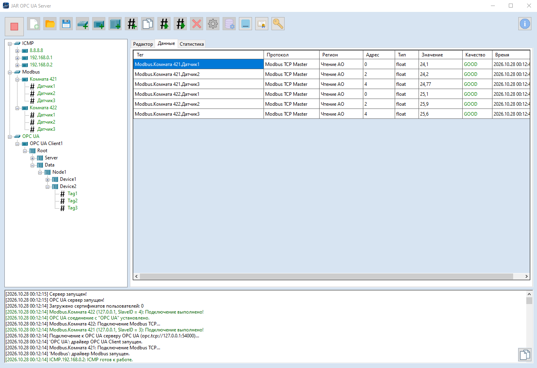Click the hash with down arrow icon

coord(180,24)
